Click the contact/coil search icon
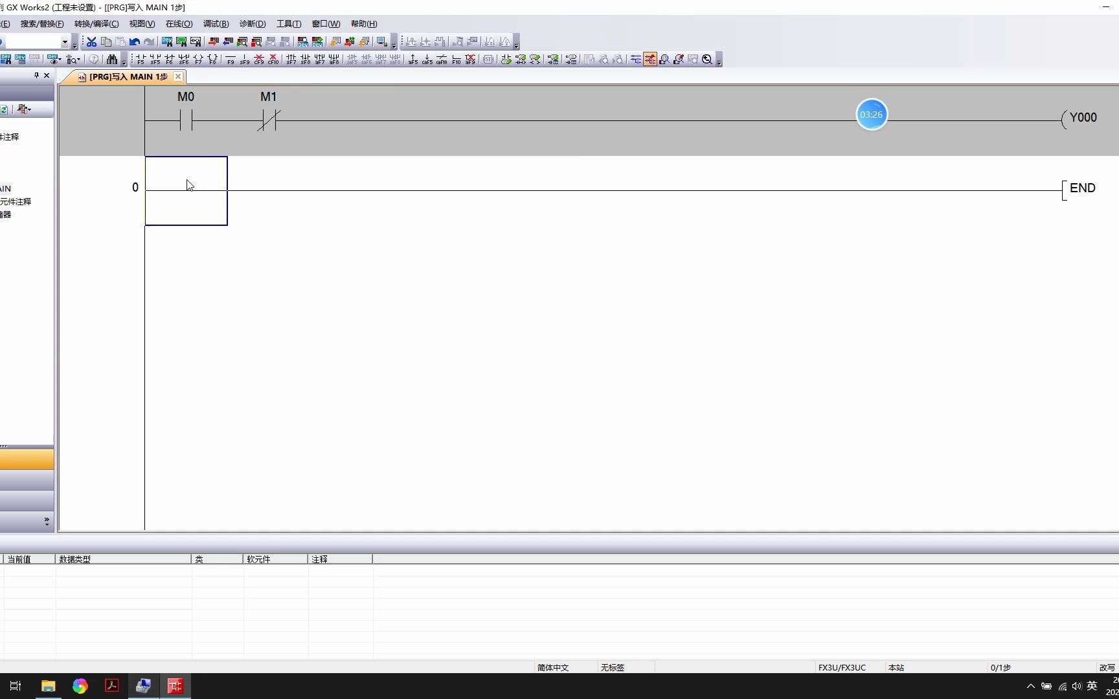 196,41
